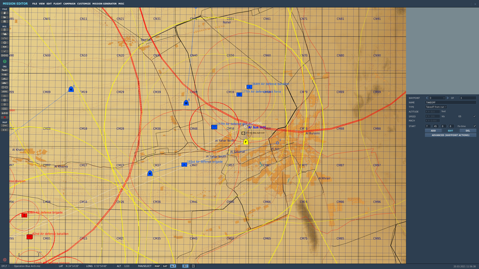479x269 pixels.
Task: Click the red delete object icon
Action: tap(4, 117)
